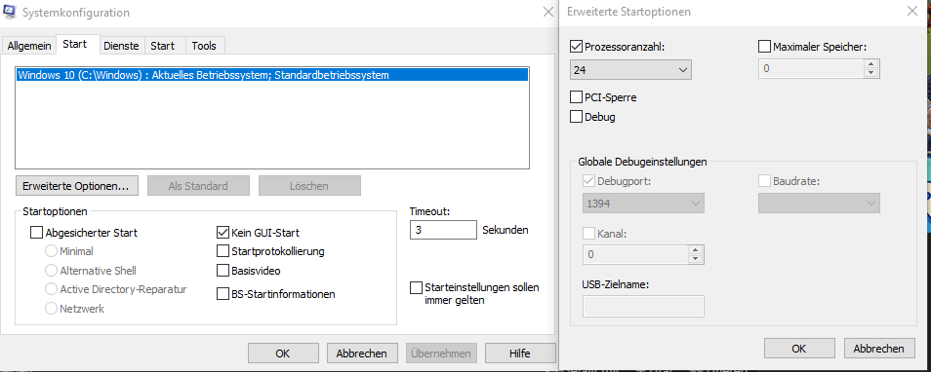Screen dimensions: 931x372
Task: Increase the Maximaler Speicher value
Action: (871, 64)
